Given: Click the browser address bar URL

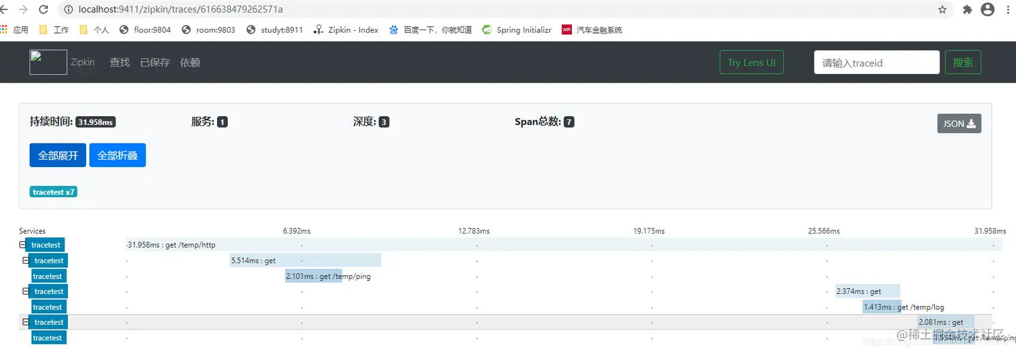Looking at the screenshot, I should (x=181, y=9).
